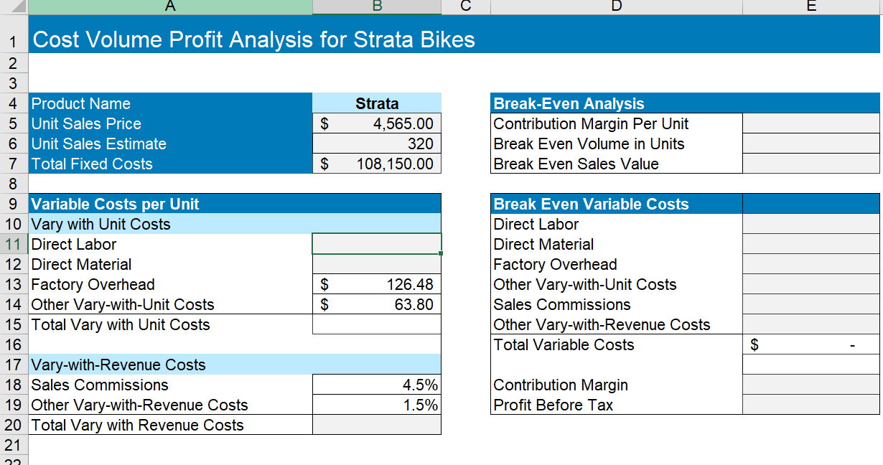Image resolution: width=883 pixels, height=465 pixels.
Task: Select column D header
Action: tap(616, 6)
